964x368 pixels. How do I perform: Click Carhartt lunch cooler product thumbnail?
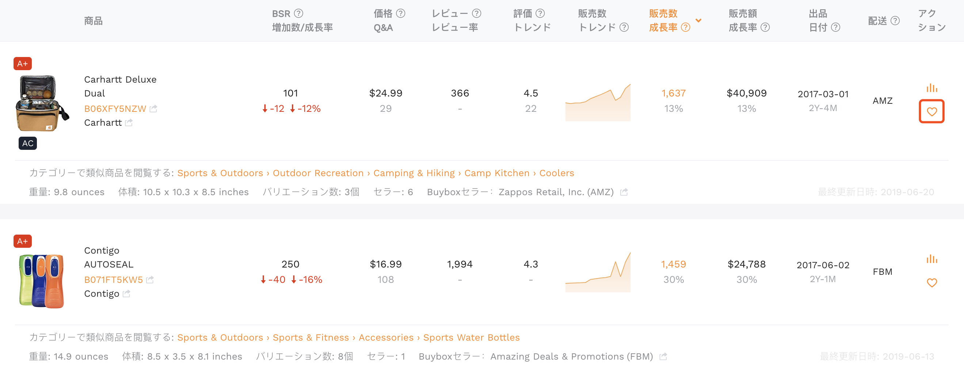coord(42,103)
